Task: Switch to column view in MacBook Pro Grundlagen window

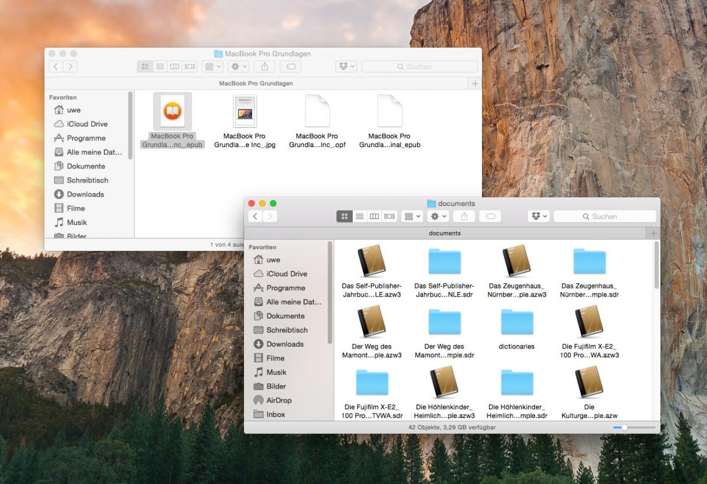Action: pyautogui.click(x=176, y=67)
